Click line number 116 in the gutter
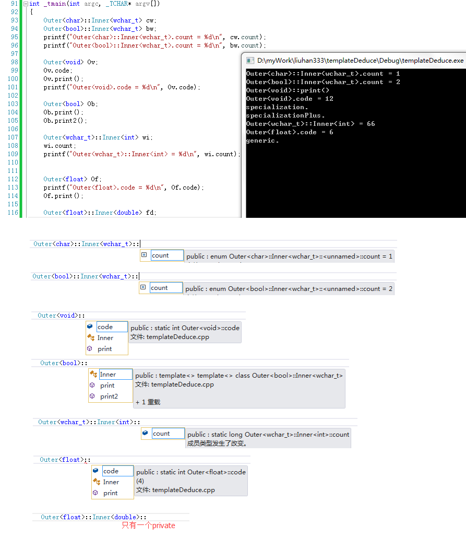Screen dimensions: 466x537 point(13,213)
